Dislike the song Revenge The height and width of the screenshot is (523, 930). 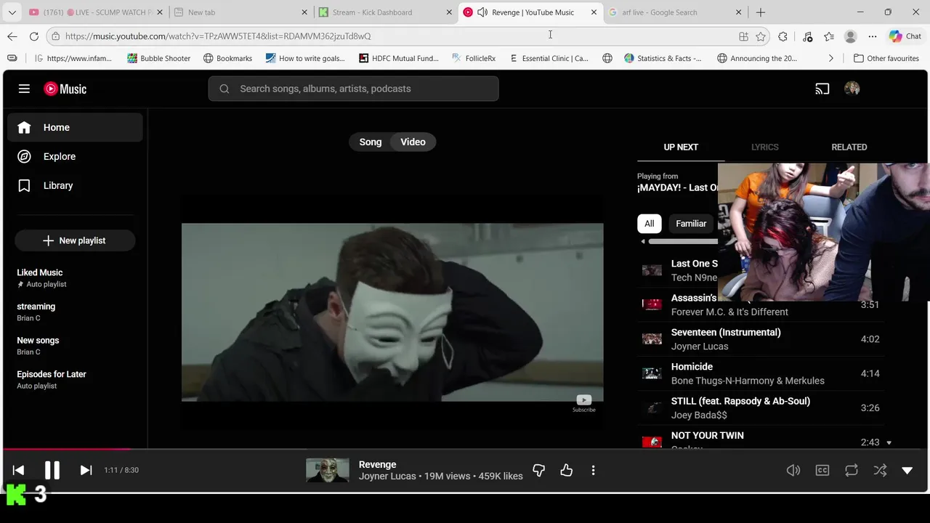[538, 471]
